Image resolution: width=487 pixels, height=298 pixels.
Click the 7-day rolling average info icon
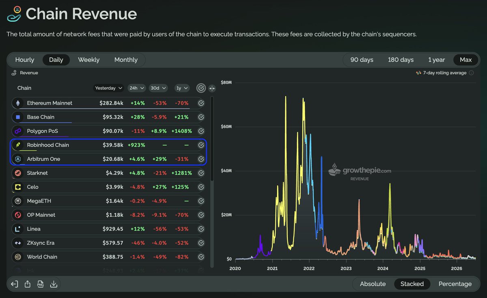[x=471, y=73]
